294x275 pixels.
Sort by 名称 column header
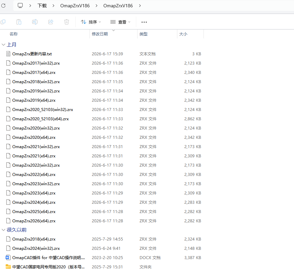click(14, 34)
